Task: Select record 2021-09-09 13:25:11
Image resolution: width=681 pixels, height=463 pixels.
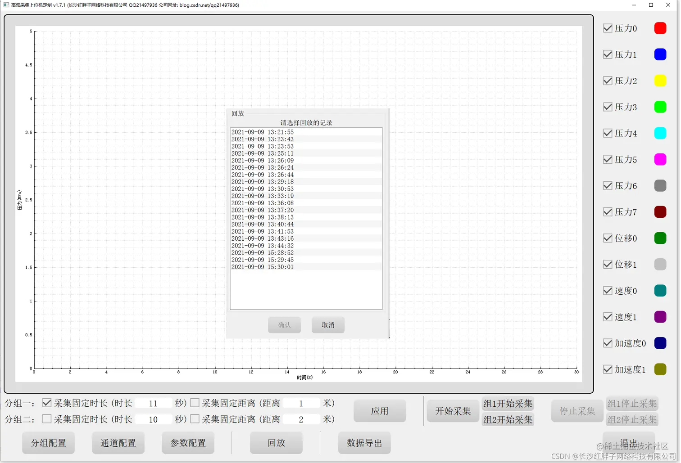Action: [x=306, y=153]
